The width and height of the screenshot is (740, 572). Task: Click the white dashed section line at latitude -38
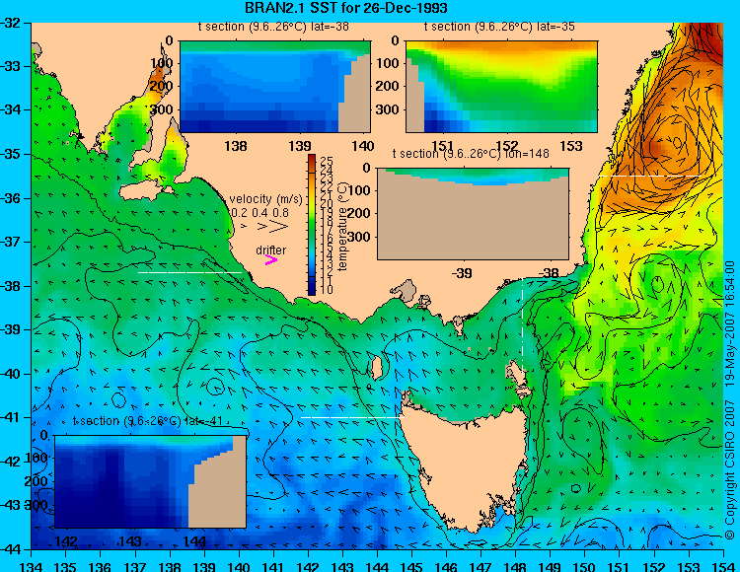(x=189, y=272)
